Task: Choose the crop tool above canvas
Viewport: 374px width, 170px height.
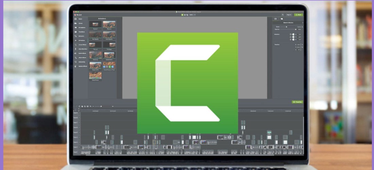Action: 187,15
